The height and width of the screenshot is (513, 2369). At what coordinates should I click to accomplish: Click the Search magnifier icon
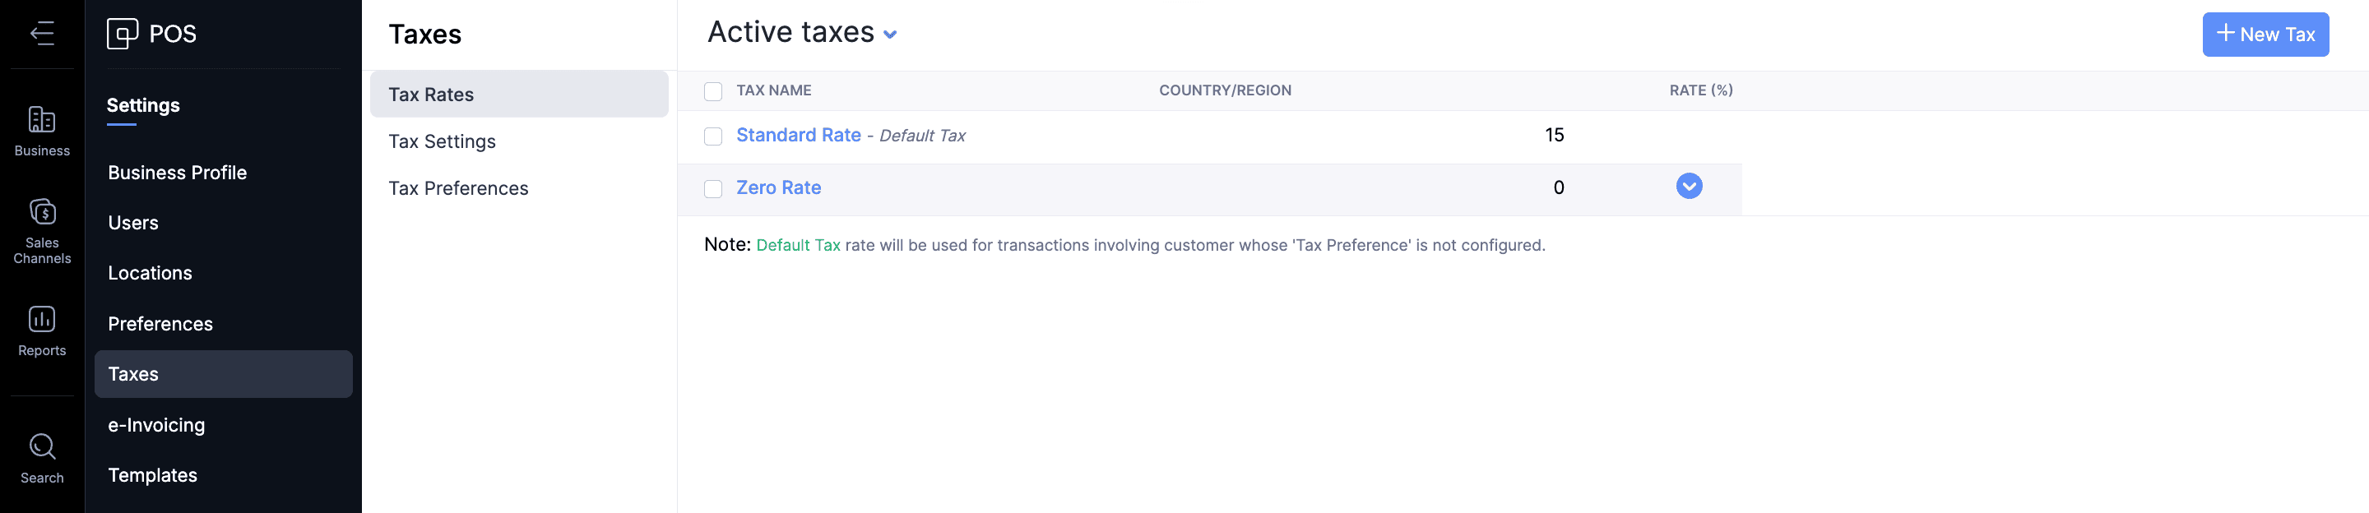(42, 446)
